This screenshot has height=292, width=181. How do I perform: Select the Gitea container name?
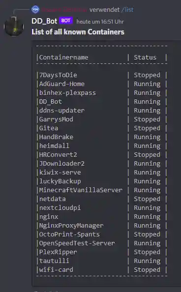pyautogui.click(x=49, y=128)
